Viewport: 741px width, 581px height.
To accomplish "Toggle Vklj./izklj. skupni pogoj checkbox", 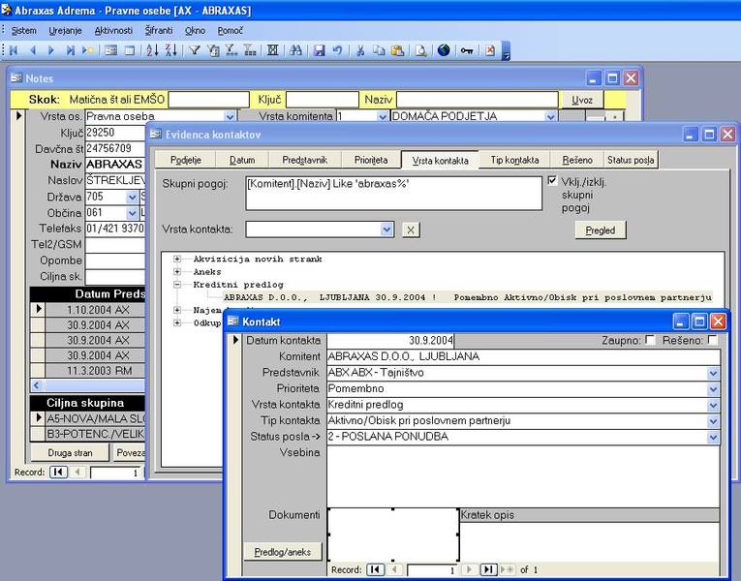I will coord(552,181).
